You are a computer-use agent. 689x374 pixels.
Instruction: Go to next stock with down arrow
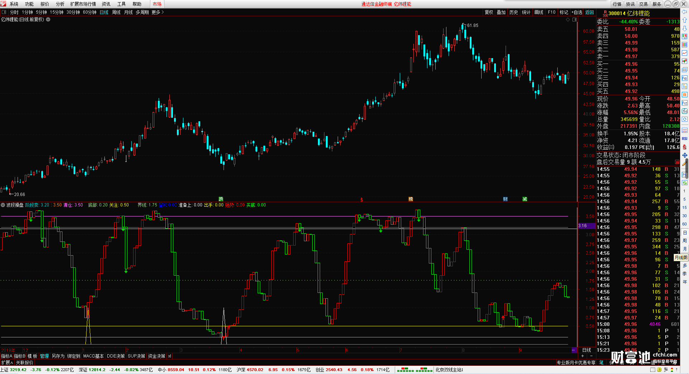tap(685, 28)
